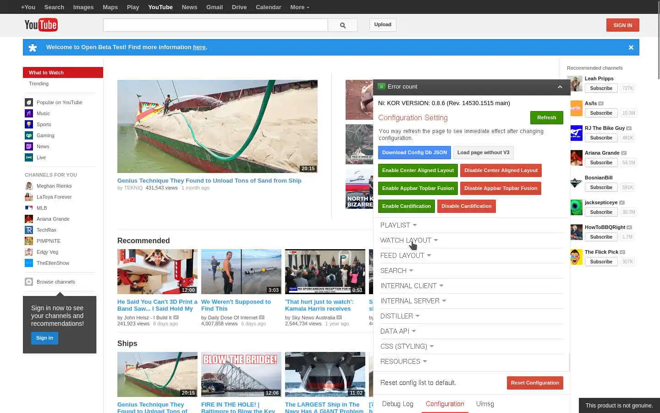
Task: Click the search magnifier button
Action: [x=343, y=25]
